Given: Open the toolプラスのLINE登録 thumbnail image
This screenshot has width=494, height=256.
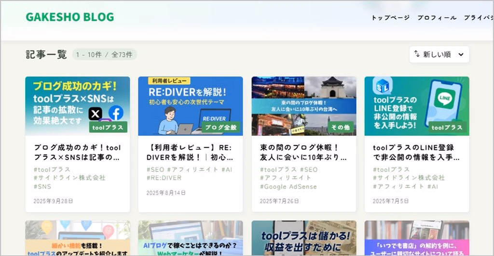Looking at the screenshot, I should (x=417, y=106).
